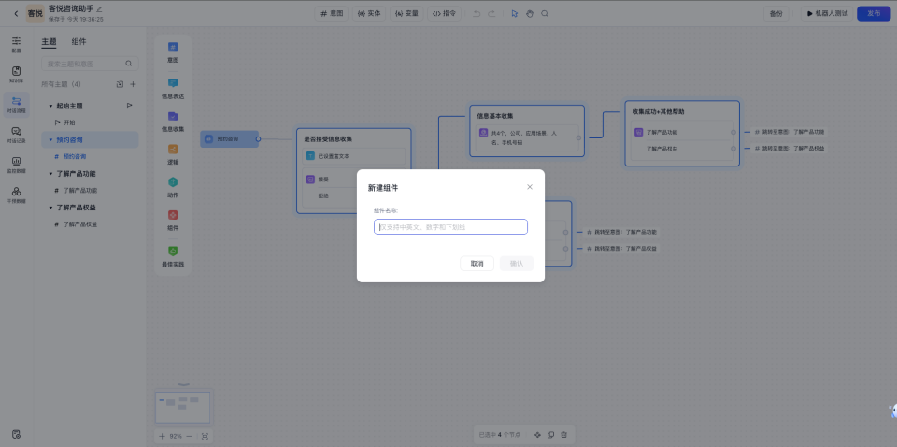Image resolution: width=897 pixels, height=447 pixels.
Task: Click the 组件名称 input field
Action: point(450,227)
